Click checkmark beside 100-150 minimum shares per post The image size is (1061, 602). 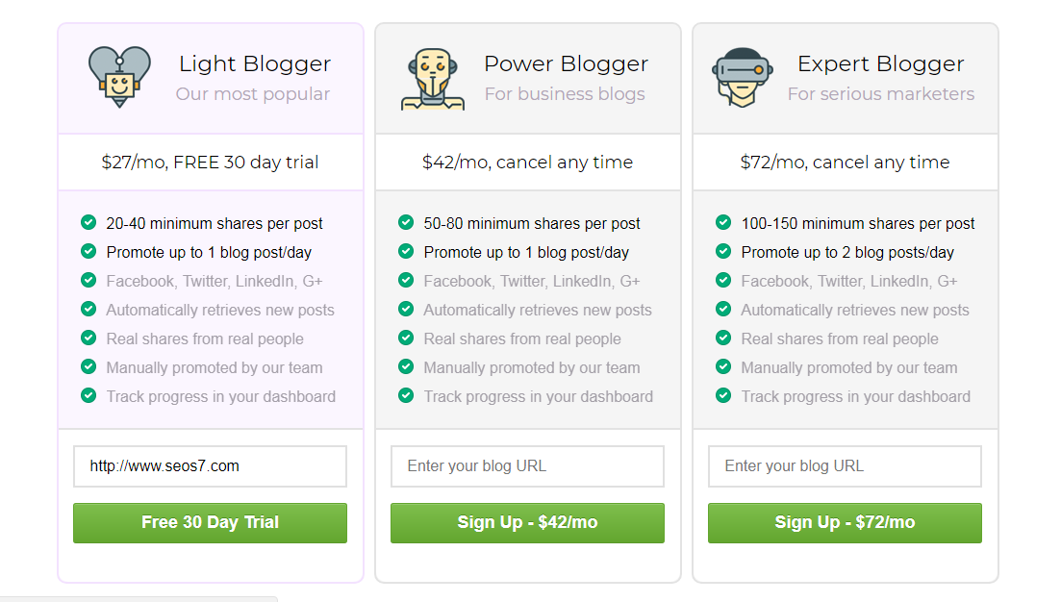[x=723, y=222]
